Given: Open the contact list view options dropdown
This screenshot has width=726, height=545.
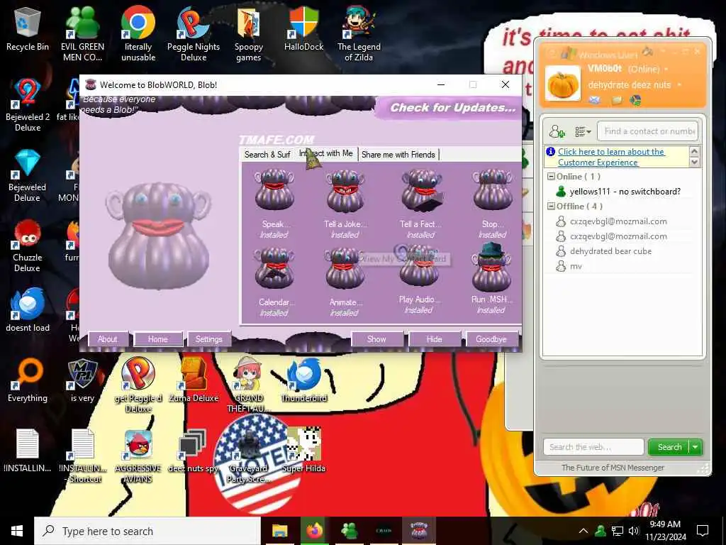Looking at the screenshot, I should click(x=583, y=131).
